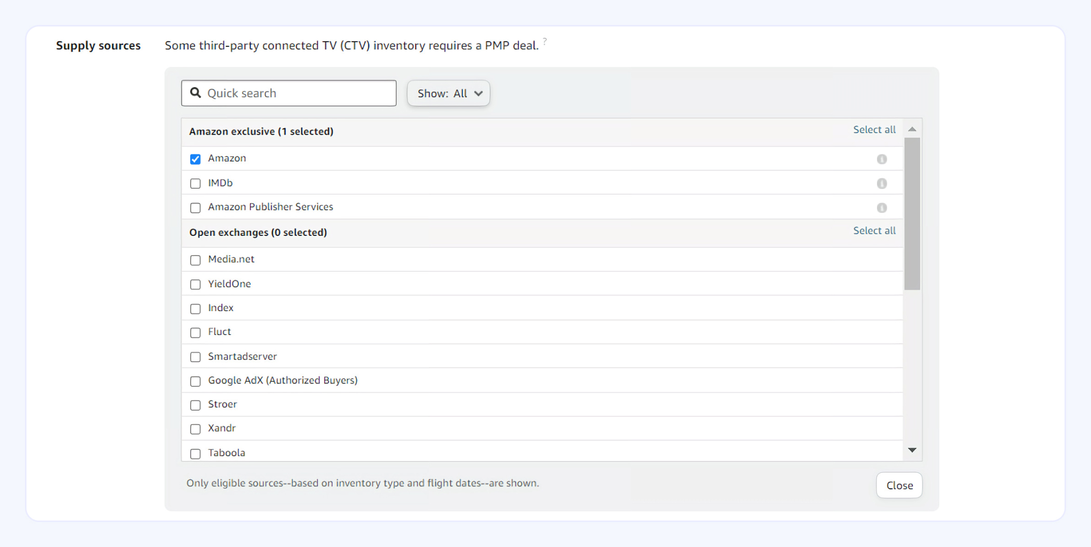The height and width of the screenshot is (547, 1091).
Task: Click the Smartadserver label text
Action: coord(242,356)
